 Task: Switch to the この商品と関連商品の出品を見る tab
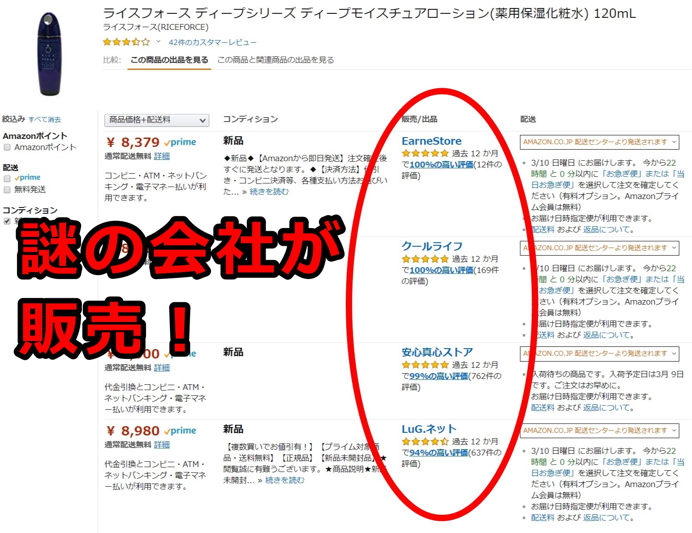point(275,60)
